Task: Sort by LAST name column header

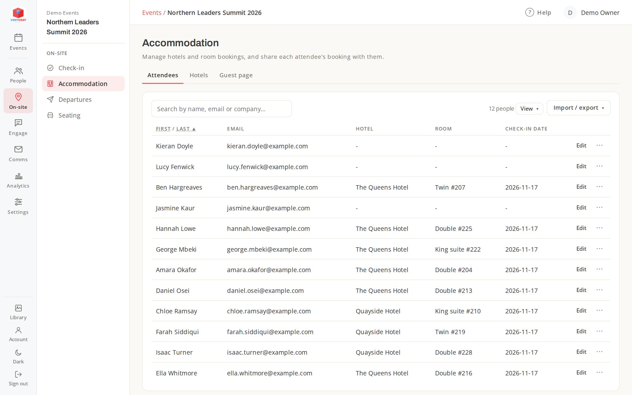Action: pos(186,129)
